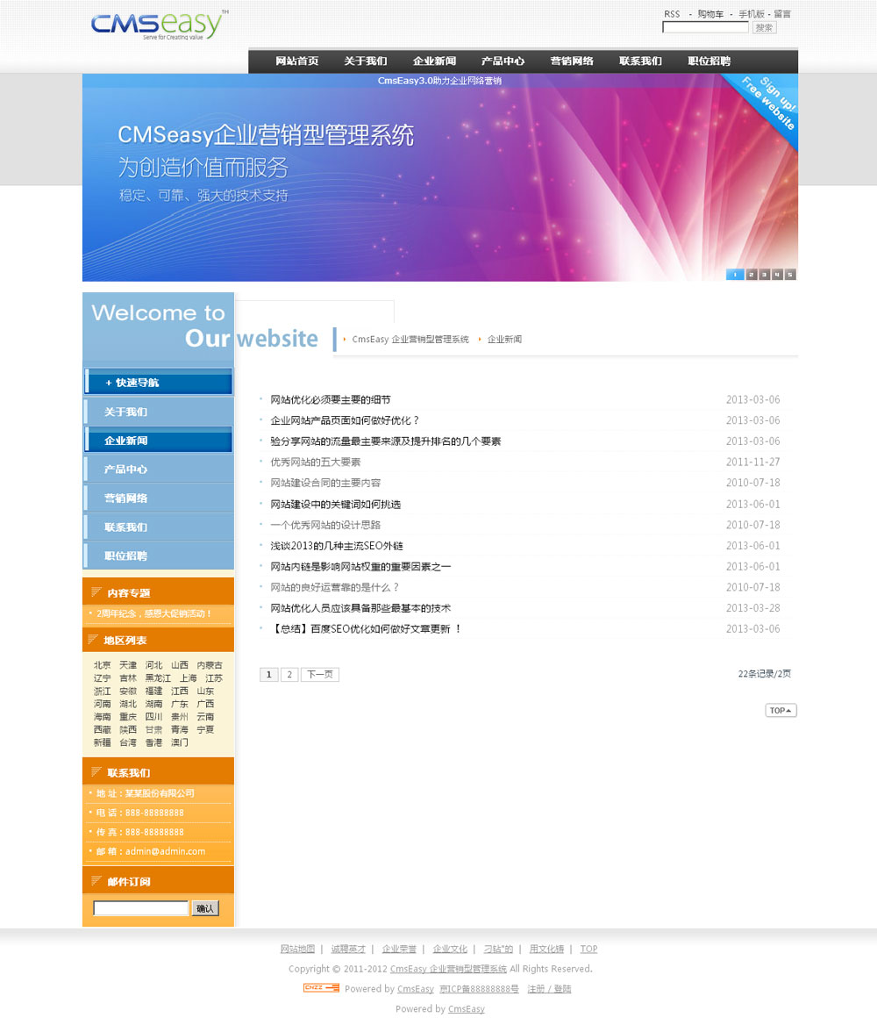Screen dimensions: 877x1025
Task: Open the 产品中心 top navigation menu
Action: [x=503, y=61]
